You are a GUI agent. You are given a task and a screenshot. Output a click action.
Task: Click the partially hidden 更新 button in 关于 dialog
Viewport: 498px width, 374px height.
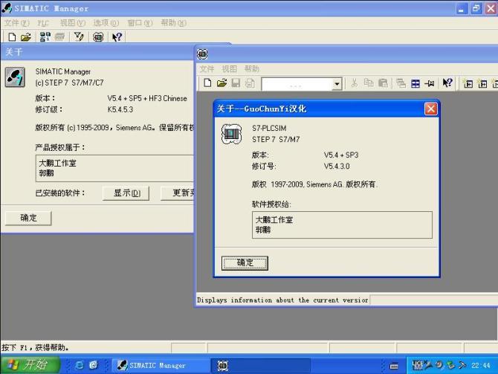coord(177,193)
